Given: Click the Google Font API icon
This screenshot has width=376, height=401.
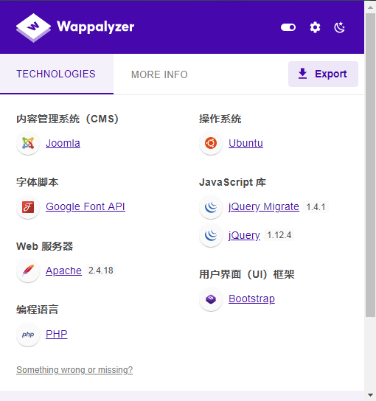Looking at the screenshot, I should (x=28, y=207).
